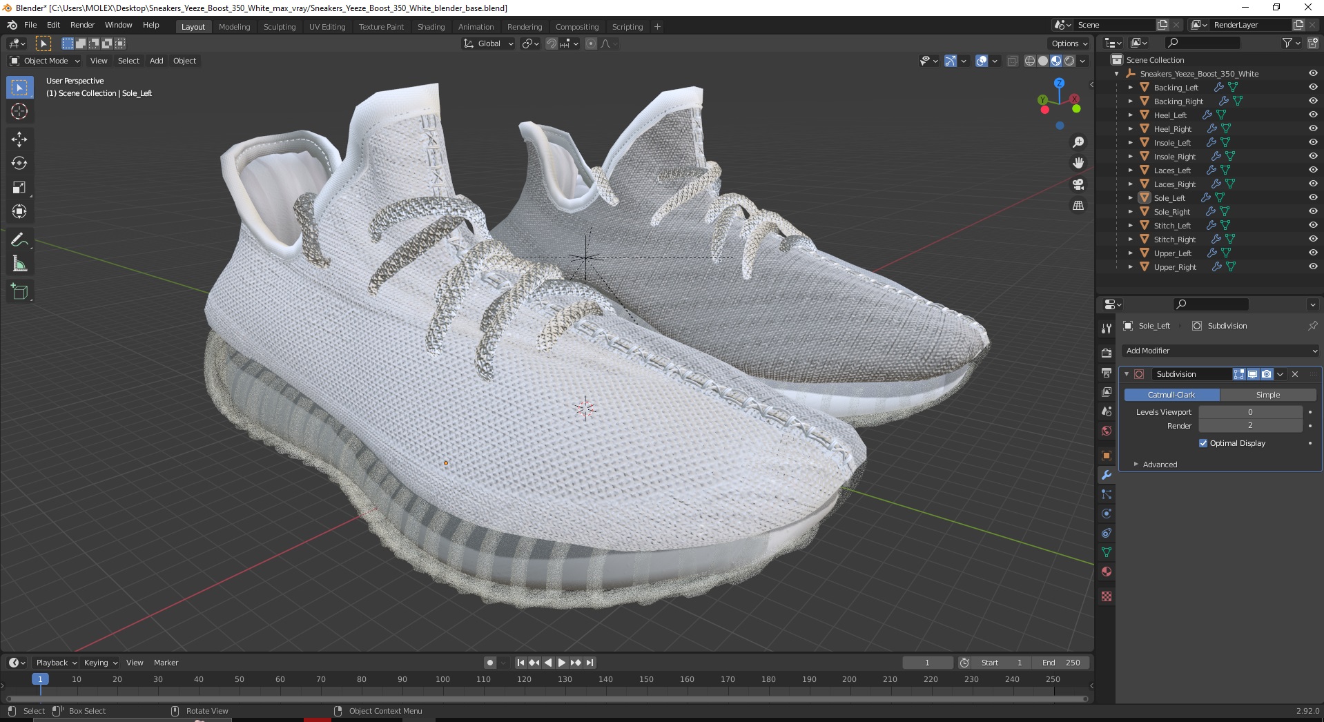Switch to wireframe viewport shading
The image size is (1324, 722).
1029,61
